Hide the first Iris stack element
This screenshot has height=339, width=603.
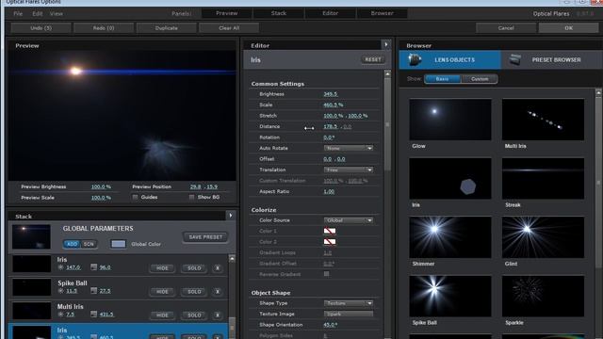coord(162,267)
